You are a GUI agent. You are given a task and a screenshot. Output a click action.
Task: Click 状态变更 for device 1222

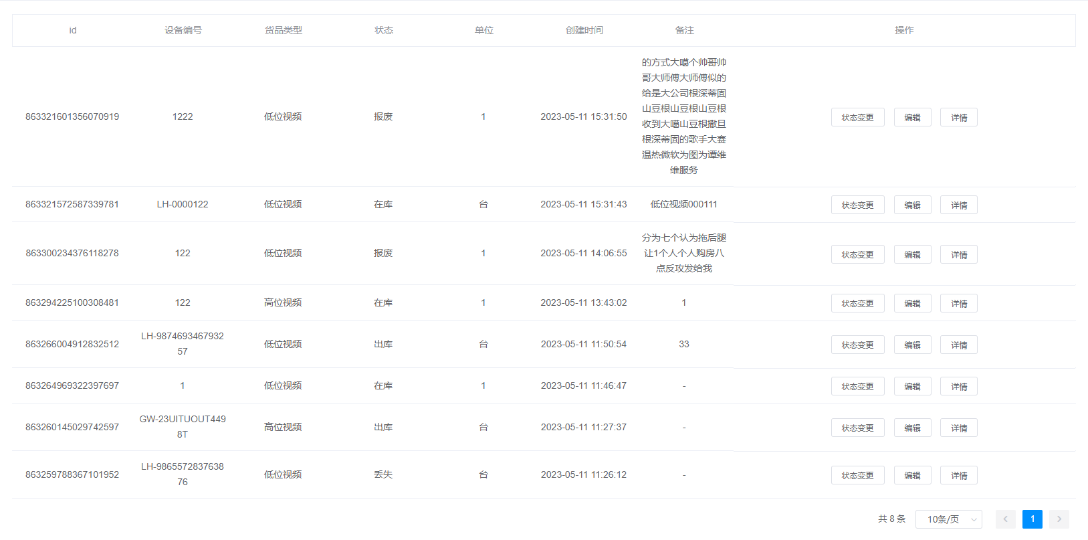coord(857,117)
